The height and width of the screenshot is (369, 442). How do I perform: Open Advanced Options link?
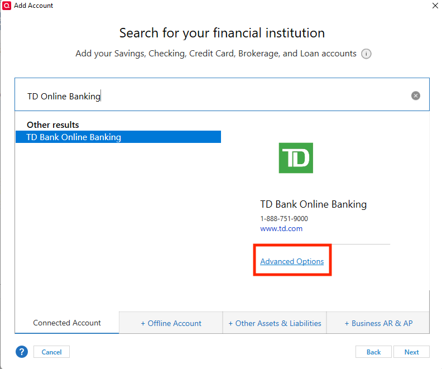pos(292,261)
